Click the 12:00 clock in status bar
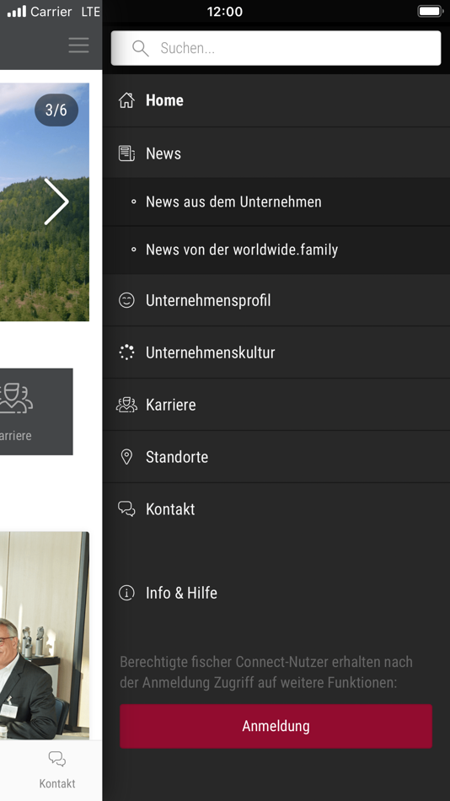Viewport: 450px width, 801px height. coord(225,11)
